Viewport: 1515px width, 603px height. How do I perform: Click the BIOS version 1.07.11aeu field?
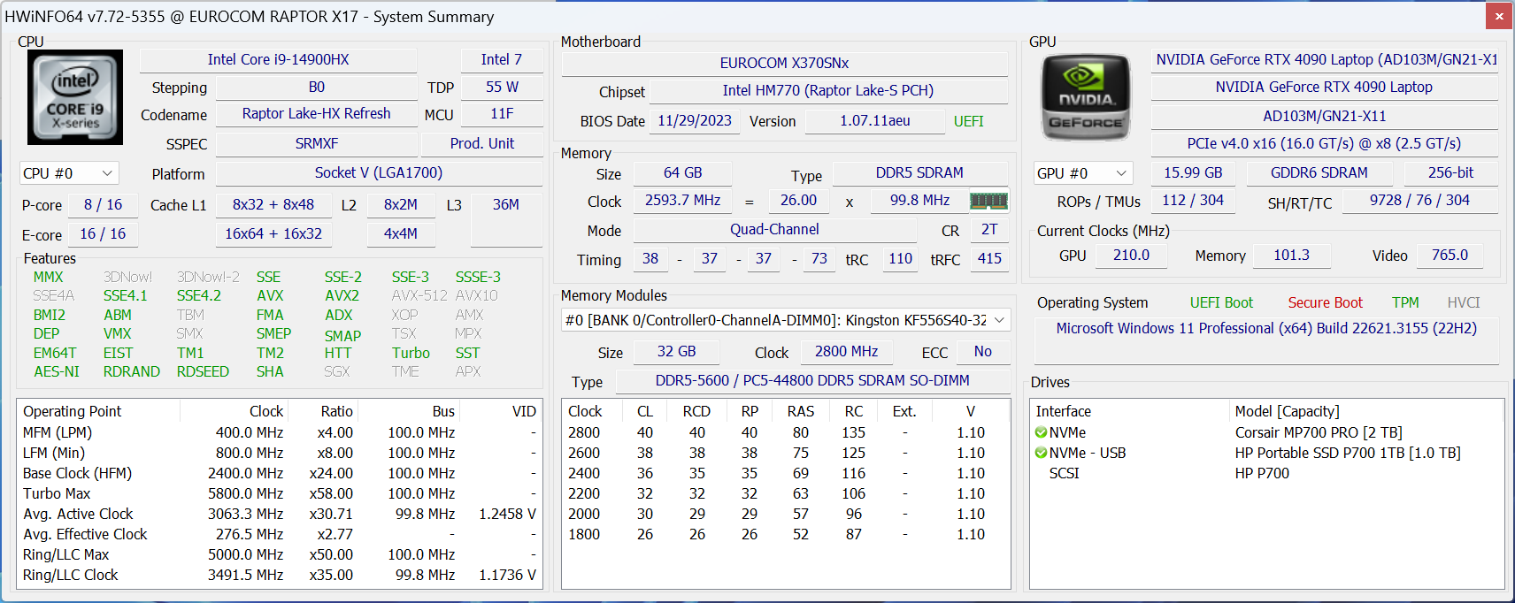[x=875, y=120]
